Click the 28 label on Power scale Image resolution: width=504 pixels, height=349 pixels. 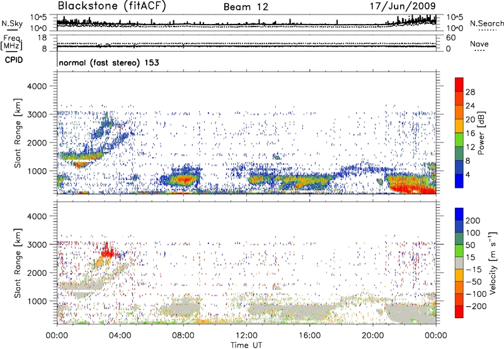tap(470, 92)
